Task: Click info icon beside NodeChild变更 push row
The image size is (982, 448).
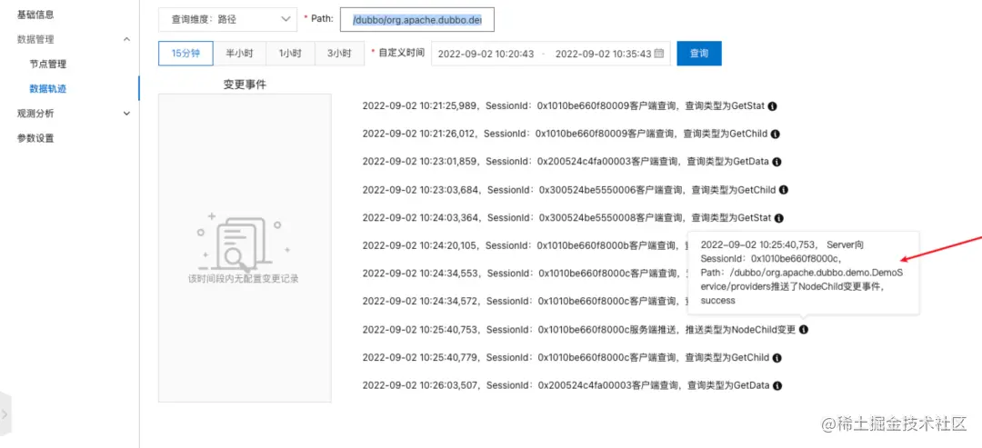Action: pyautogui.click(x=804, y=330)
